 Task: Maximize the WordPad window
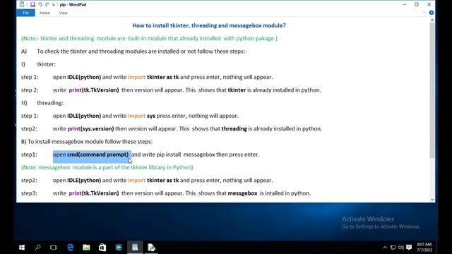pos(417,4)
